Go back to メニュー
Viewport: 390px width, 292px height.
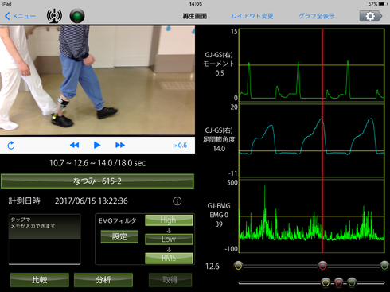(x=20, y=16)
